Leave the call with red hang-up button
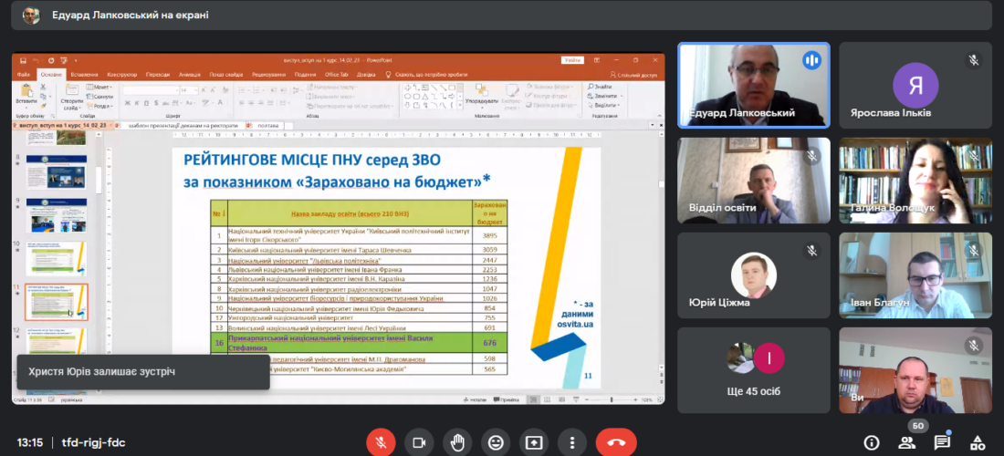Viewport: 1004px width, 456px height. 616,442
